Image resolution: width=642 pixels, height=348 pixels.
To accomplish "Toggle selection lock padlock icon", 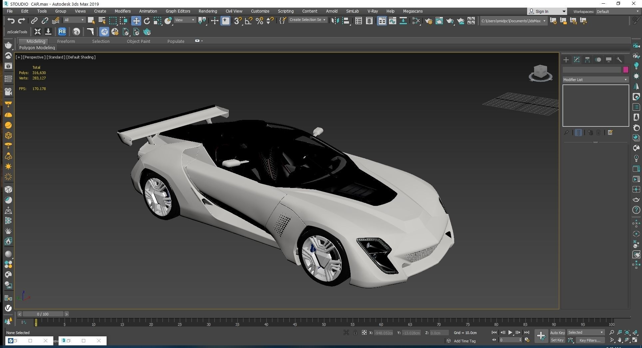I will (355, 333).
